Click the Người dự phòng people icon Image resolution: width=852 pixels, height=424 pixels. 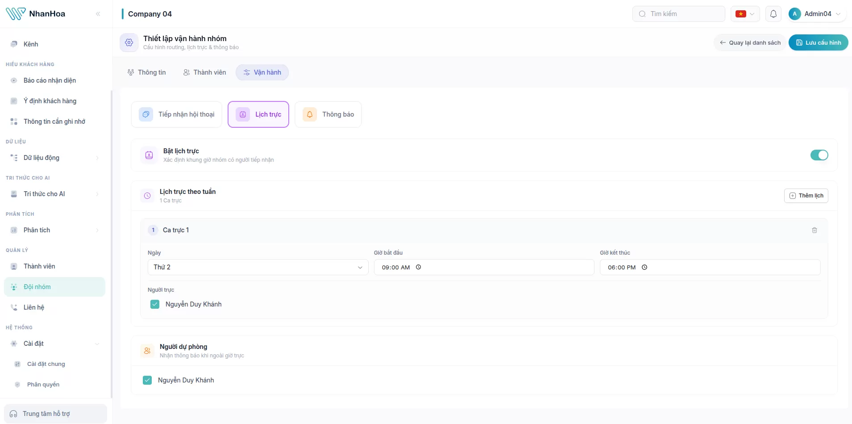[x=147, y=351]
